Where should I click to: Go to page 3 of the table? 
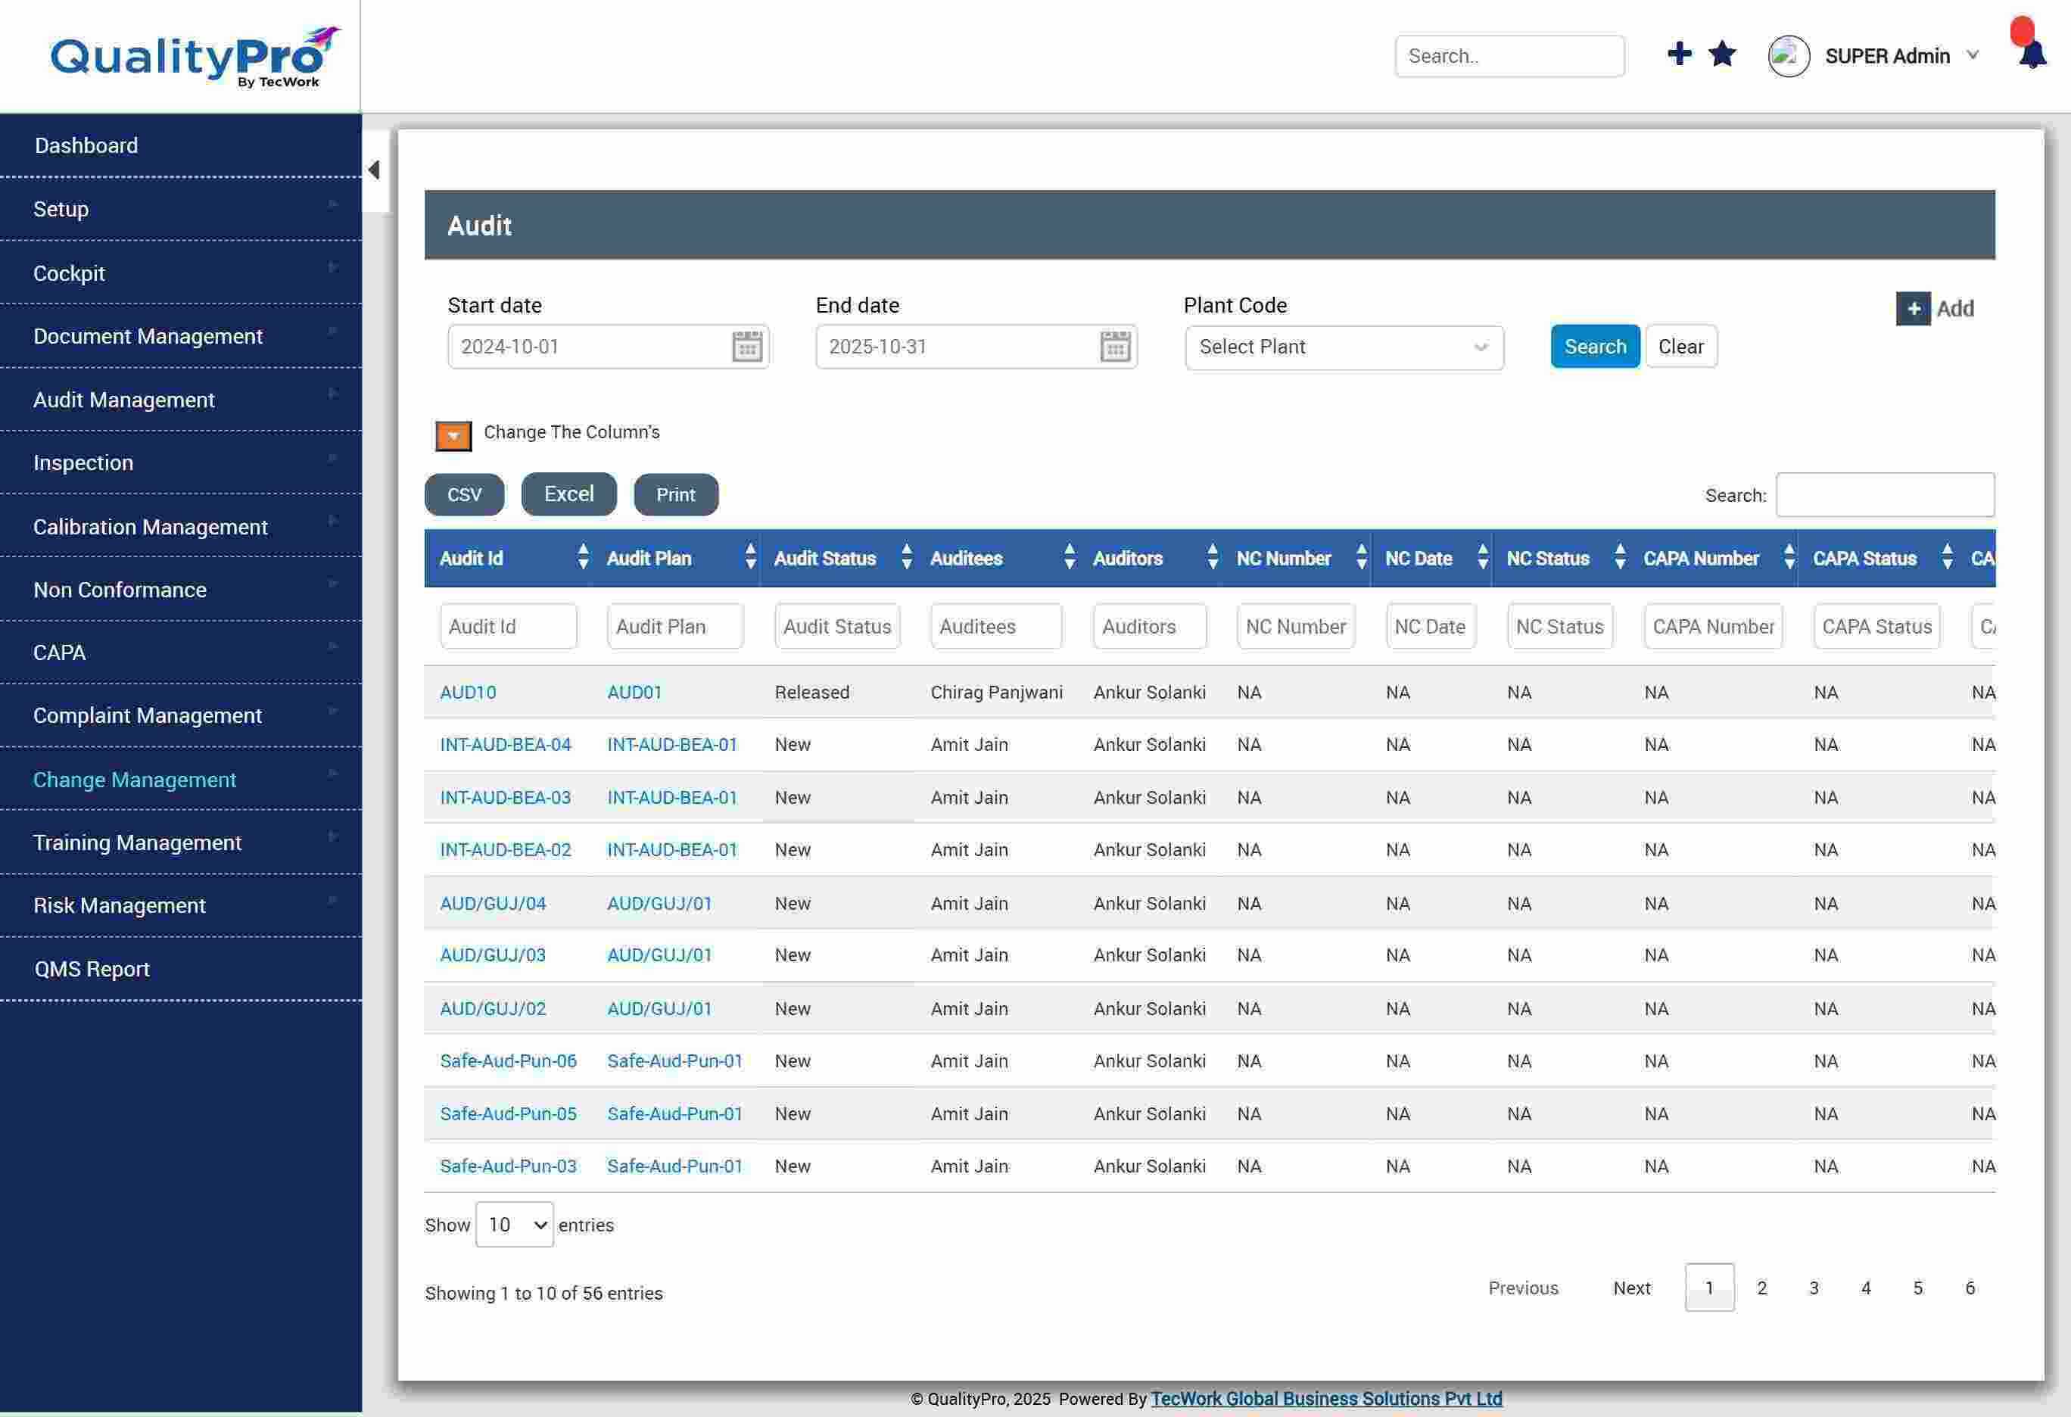click(1814, 1288)
